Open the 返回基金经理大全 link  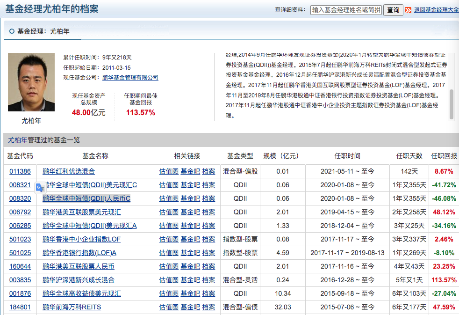click(436, 10)
